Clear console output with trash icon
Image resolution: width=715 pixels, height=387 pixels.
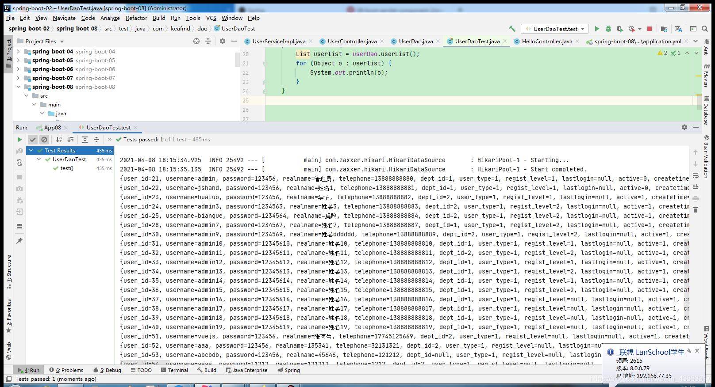[696, 210]
